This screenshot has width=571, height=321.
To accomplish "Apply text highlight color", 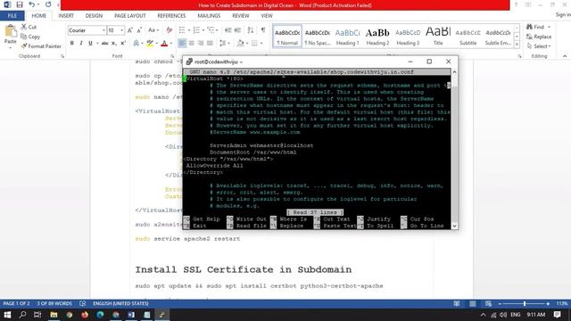I will [x=150, y=44].
